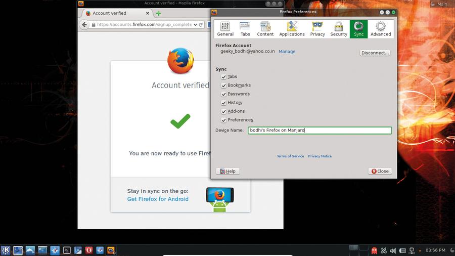The height and width of the screenshot is (256, 455).
Task: Click the Help button in Preferences
Action: click(x=228, y=171)
